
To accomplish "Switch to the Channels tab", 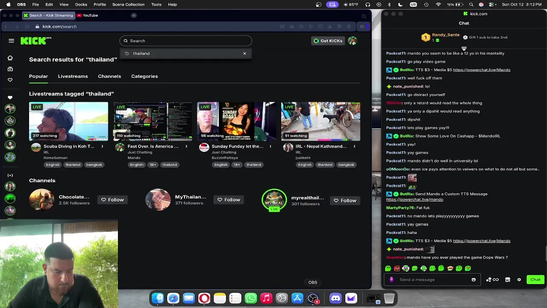I will (109, 76).
